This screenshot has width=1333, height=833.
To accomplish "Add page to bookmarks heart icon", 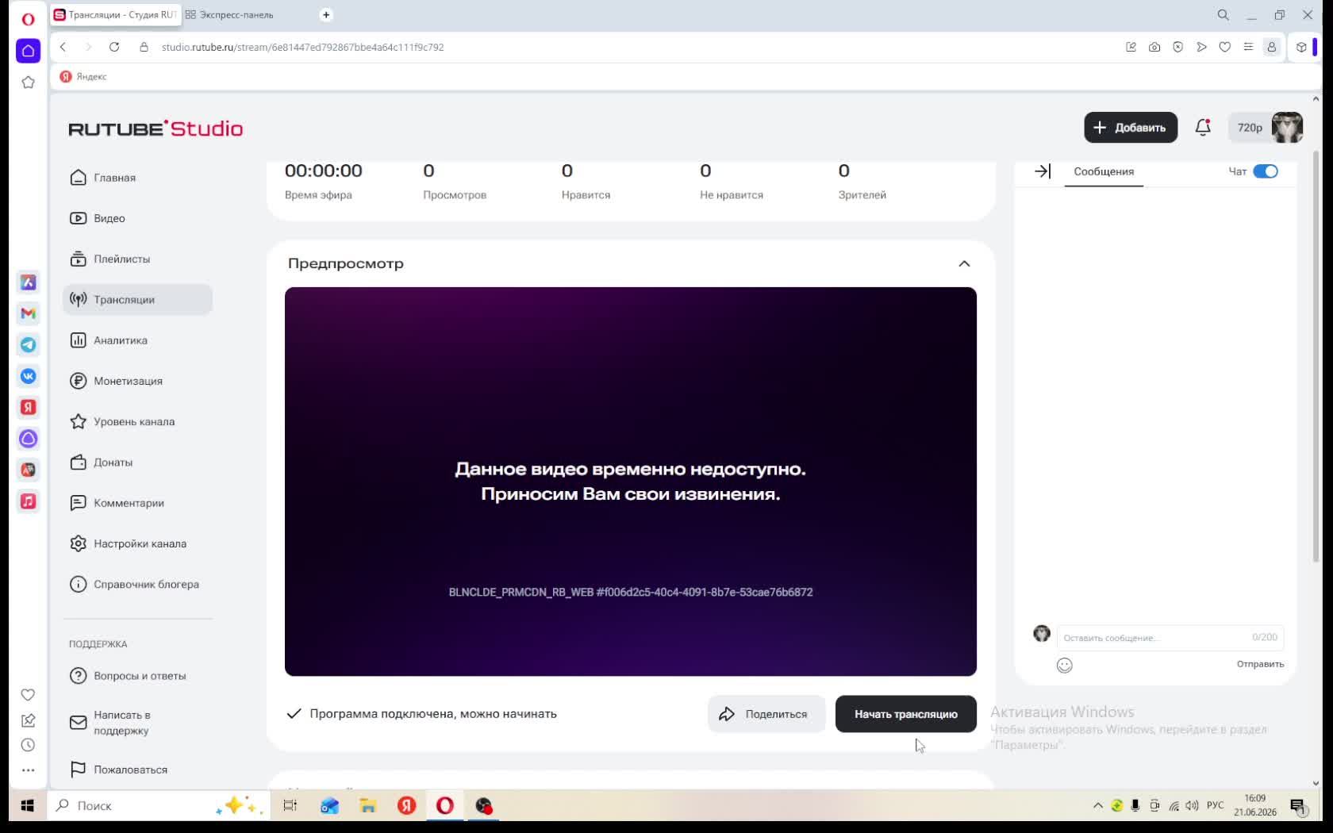I will point(1225,47).
